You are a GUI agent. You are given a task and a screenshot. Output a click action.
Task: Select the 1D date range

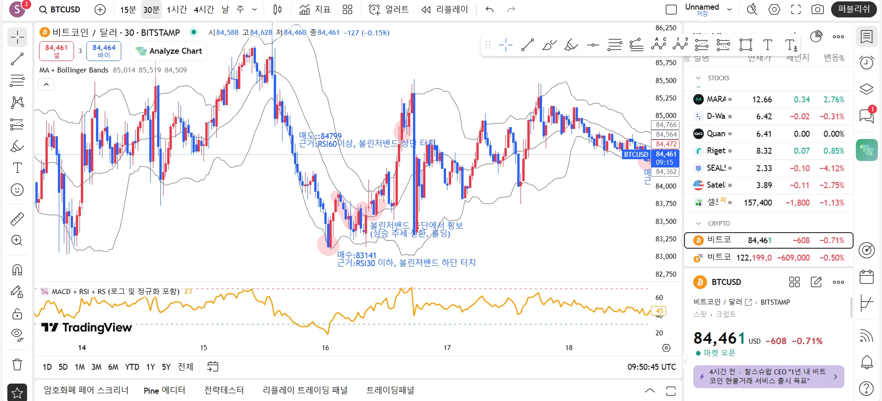click(47, 367)
